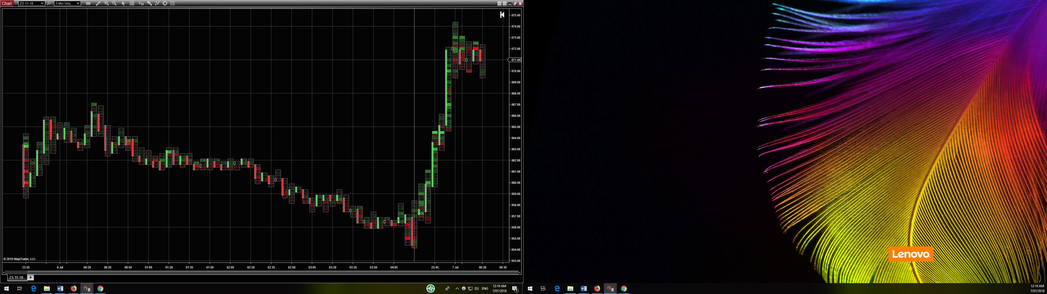
Task: Select the arrow cursor tool
Action: point(124,3)
